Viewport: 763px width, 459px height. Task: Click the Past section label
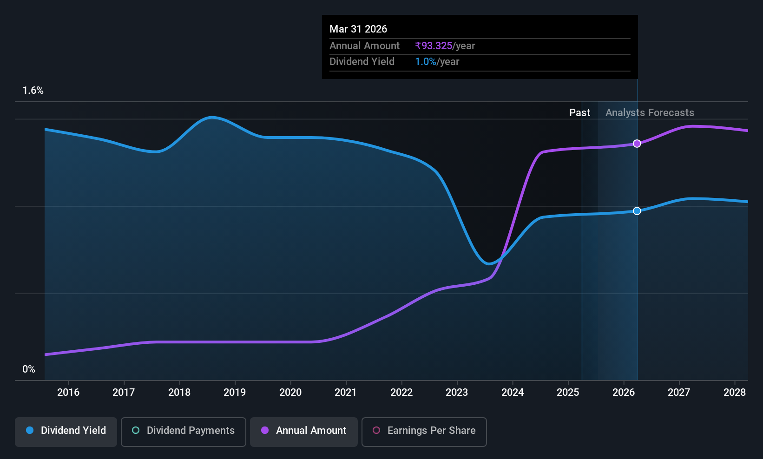tap(579, 113)
